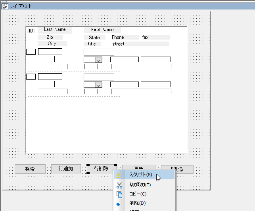255x211 pixels.
Task: Click the eraser delete icon
Action: [119, 203]
